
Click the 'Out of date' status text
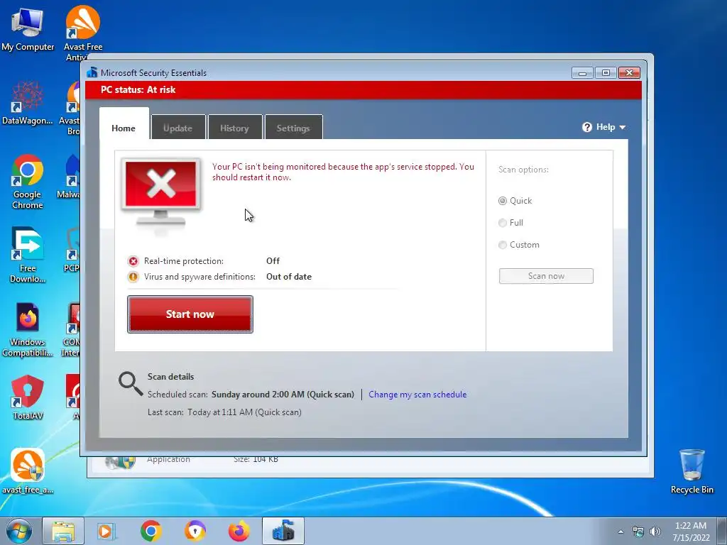(x=289, y=277)
